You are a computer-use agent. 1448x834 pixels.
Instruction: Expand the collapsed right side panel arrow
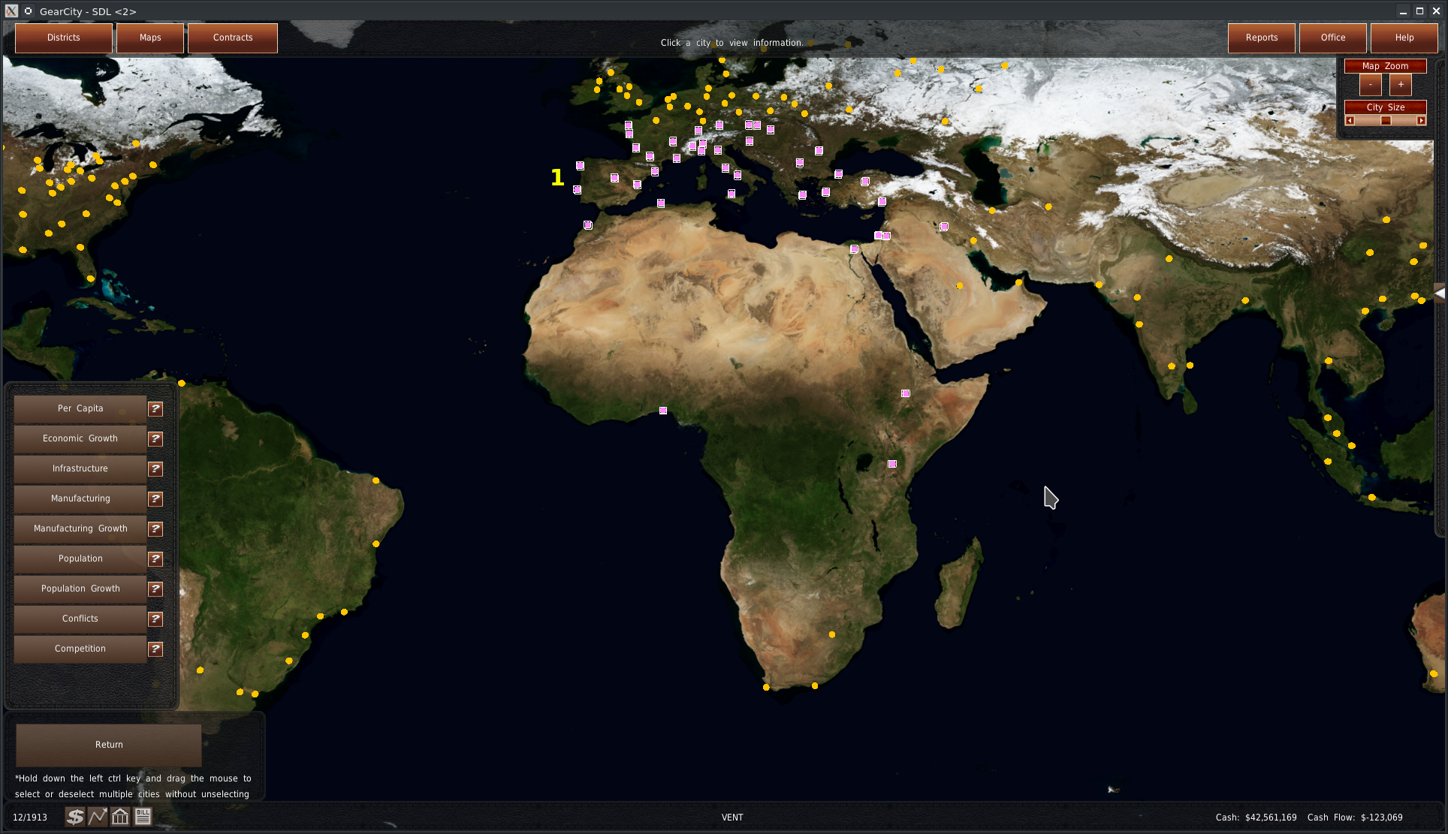click(1440, 294)
